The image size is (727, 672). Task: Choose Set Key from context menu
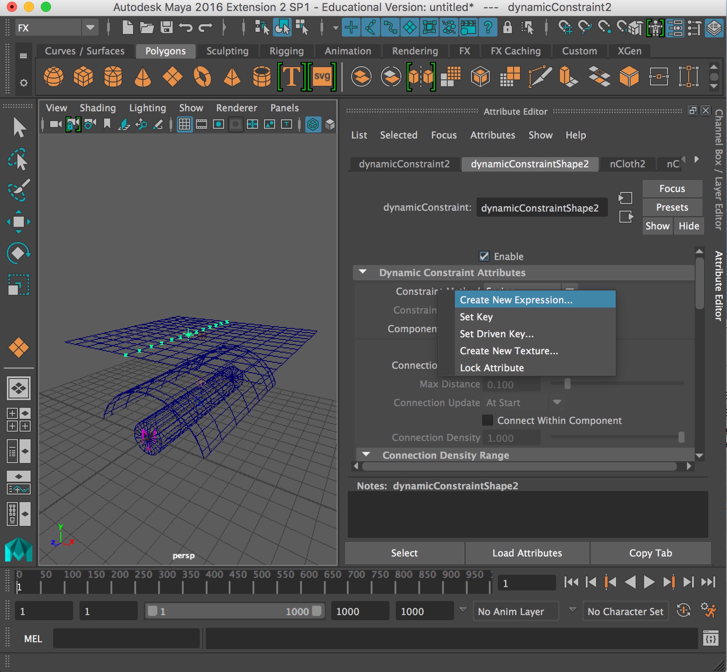click(535, 317)
